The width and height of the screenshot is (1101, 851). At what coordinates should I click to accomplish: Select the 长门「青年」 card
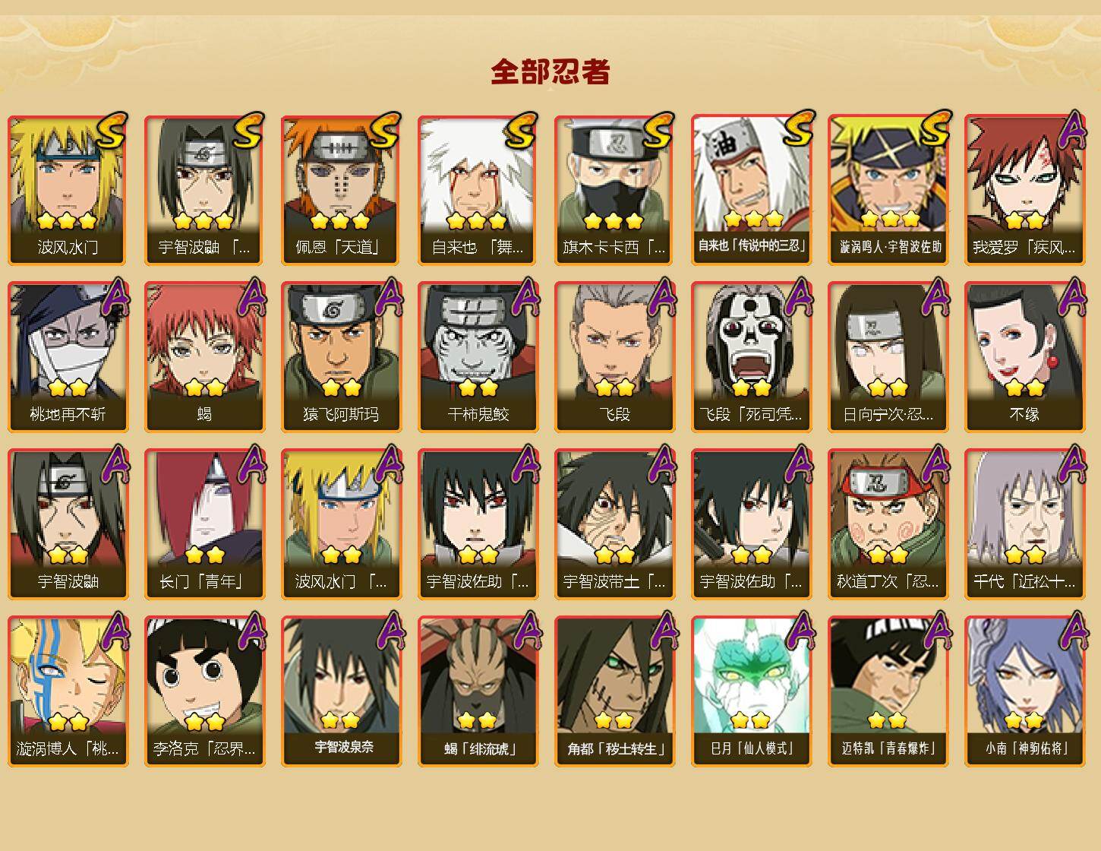point(205,524)
